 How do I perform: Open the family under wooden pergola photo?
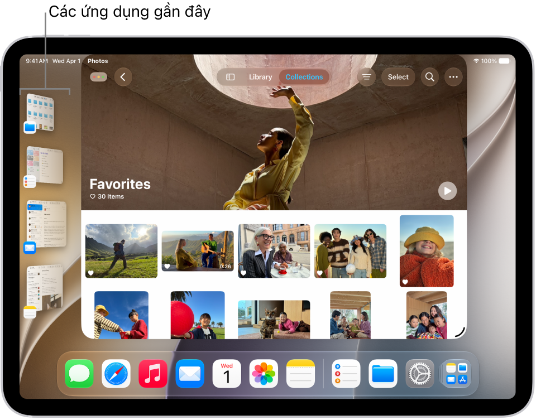pos(350,315)
